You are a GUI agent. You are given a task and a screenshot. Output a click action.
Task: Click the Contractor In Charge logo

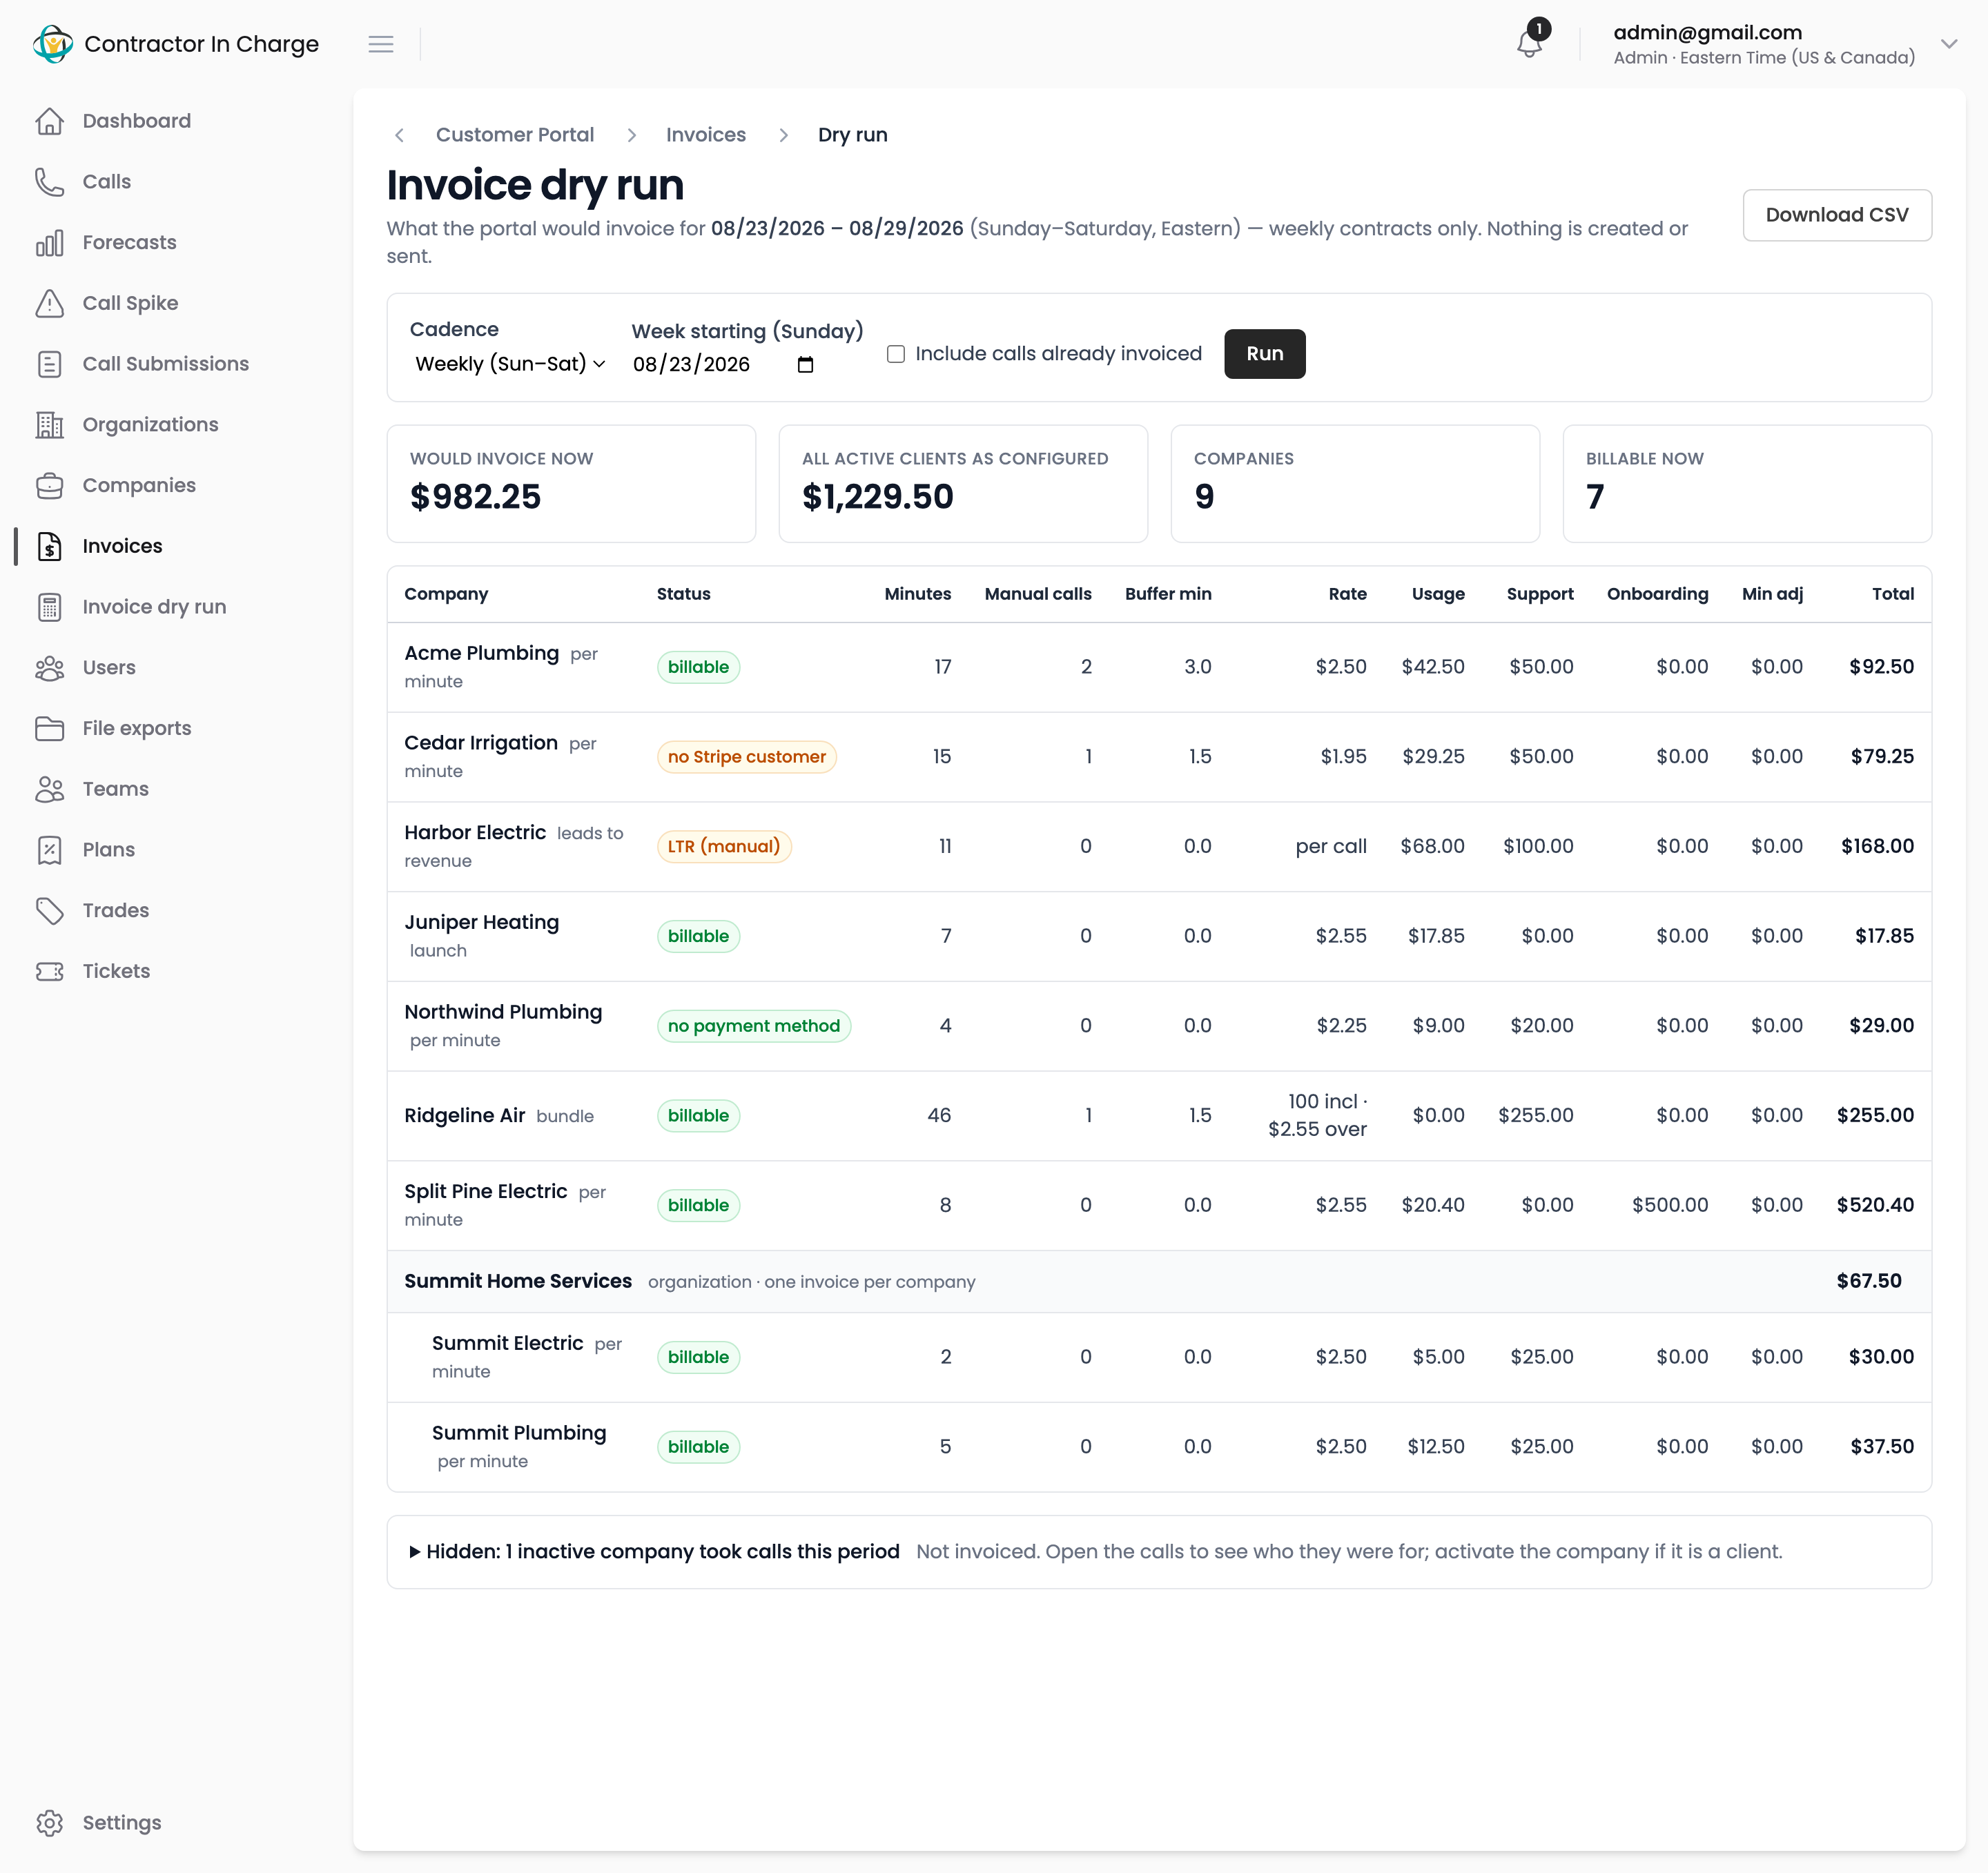[x=52, y=44]
